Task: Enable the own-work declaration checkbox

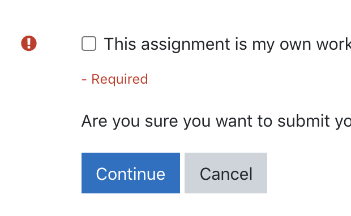Action: click(x=89, y=44)
